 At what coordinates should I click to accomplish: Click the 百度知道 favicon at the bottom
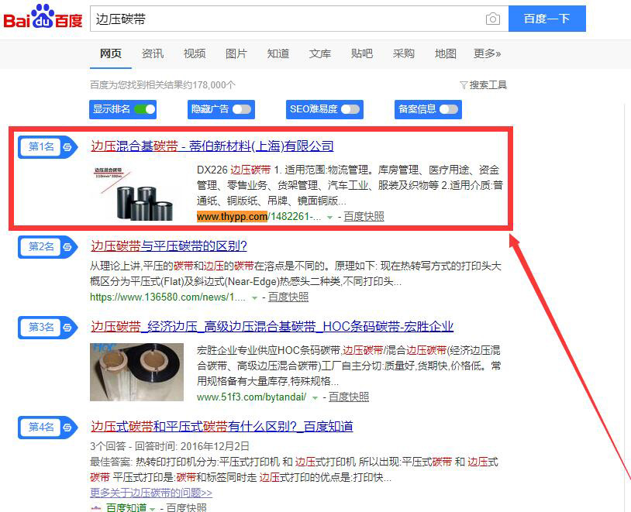tap(96, 508)
